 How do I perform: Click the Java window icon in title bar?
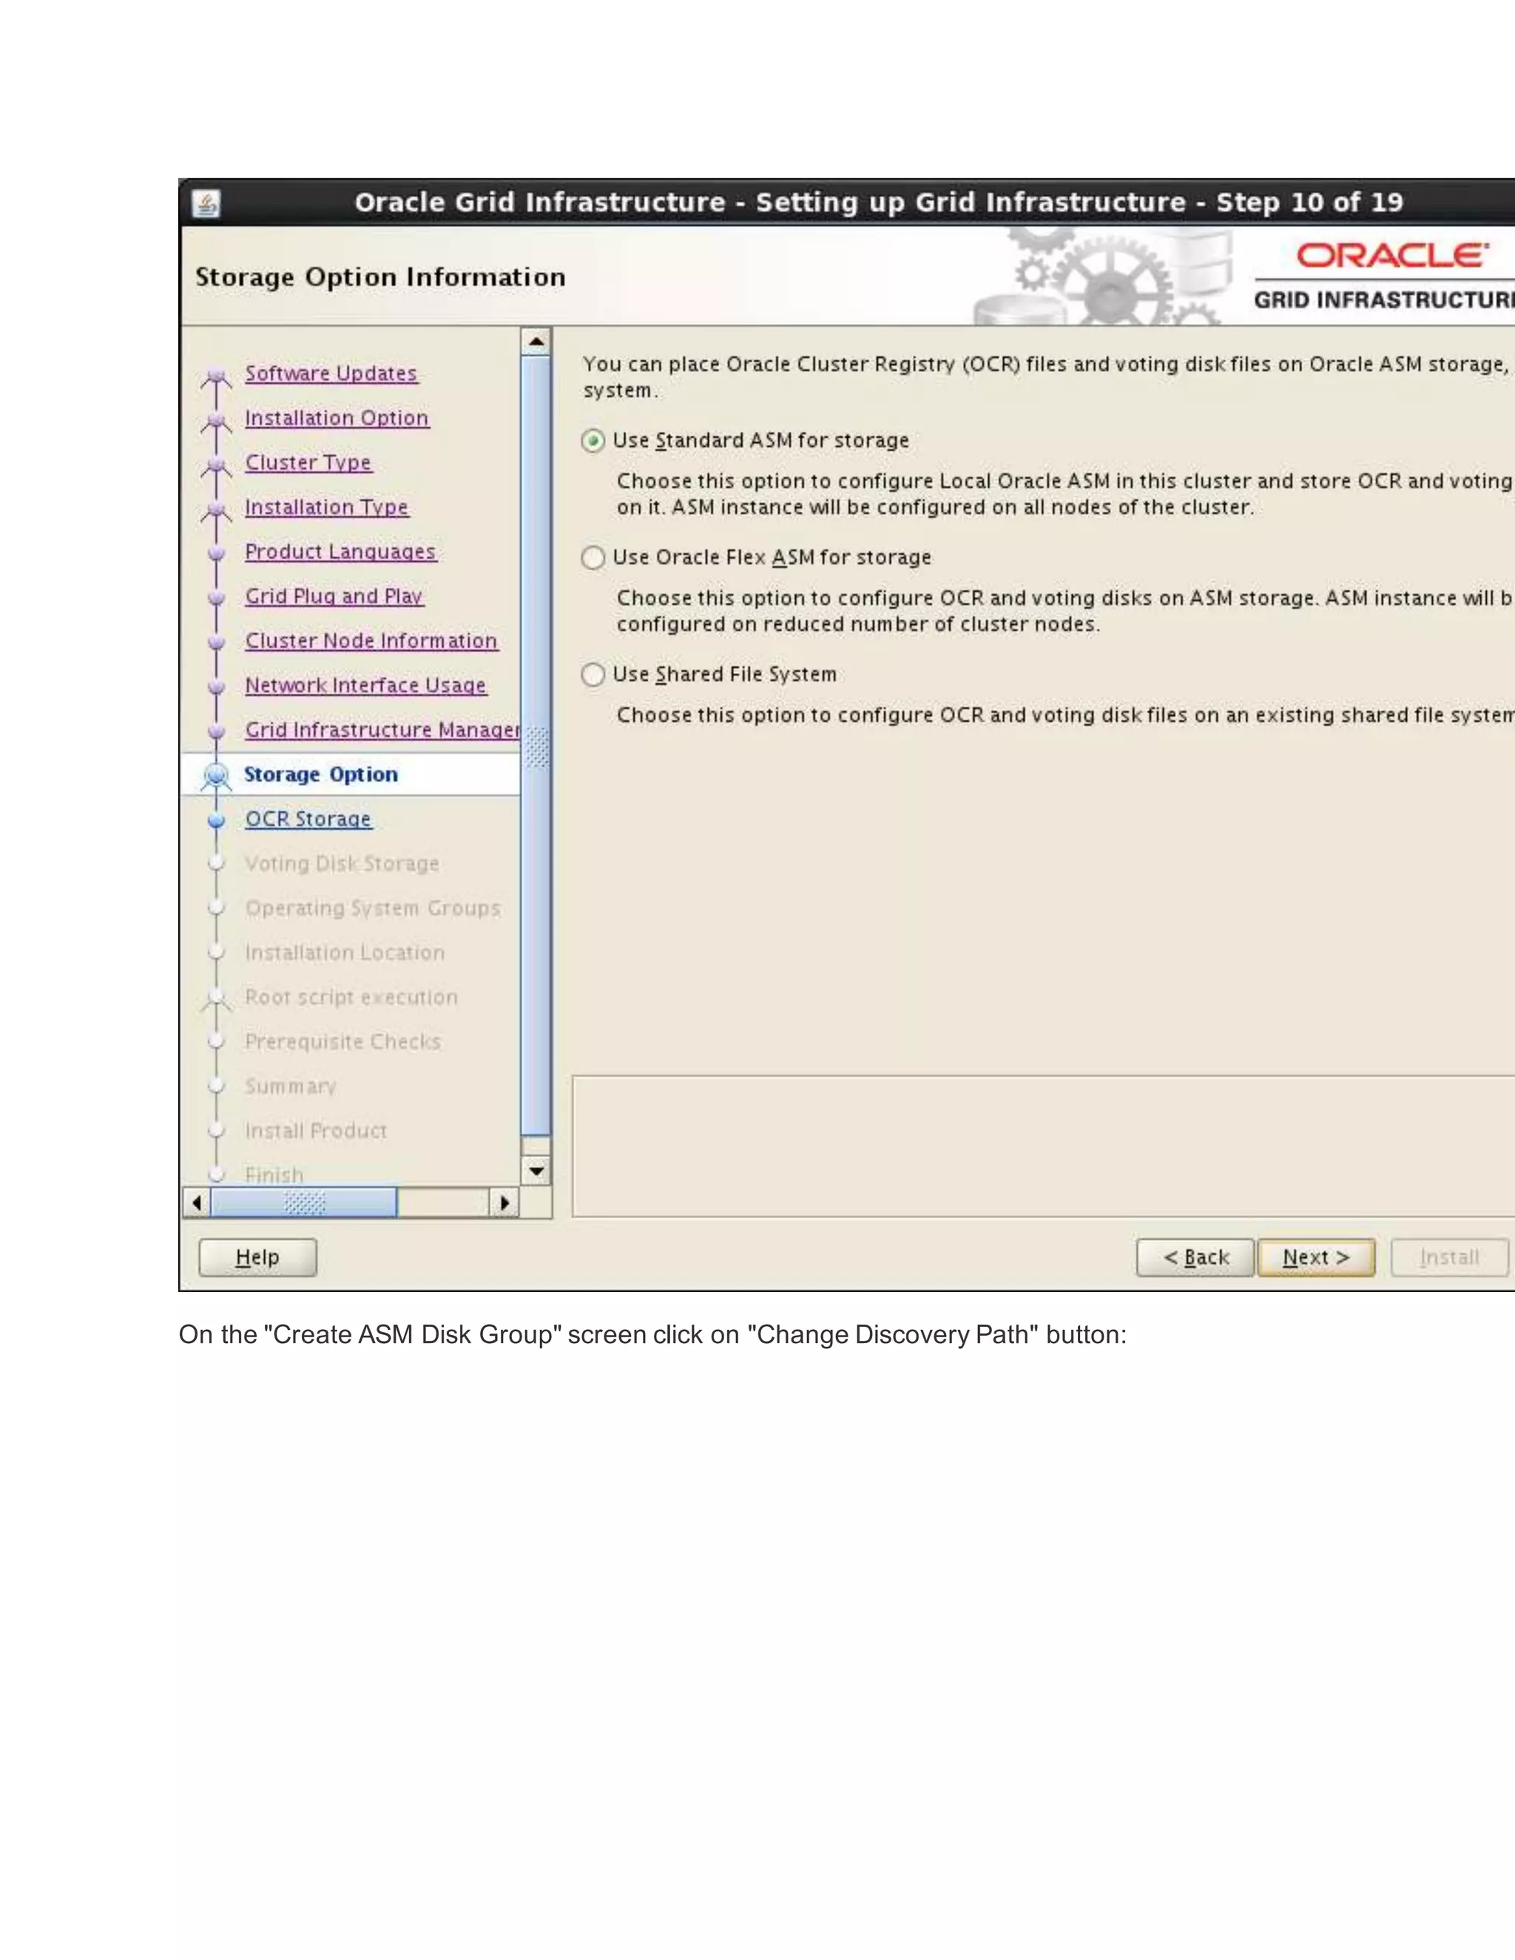pyautogui.click(x=206, y=203)
